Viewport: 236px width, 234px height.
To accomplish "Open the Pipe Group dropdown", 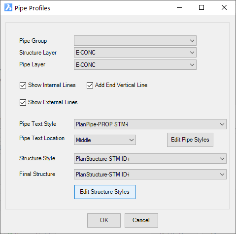I will coord(135,41).
